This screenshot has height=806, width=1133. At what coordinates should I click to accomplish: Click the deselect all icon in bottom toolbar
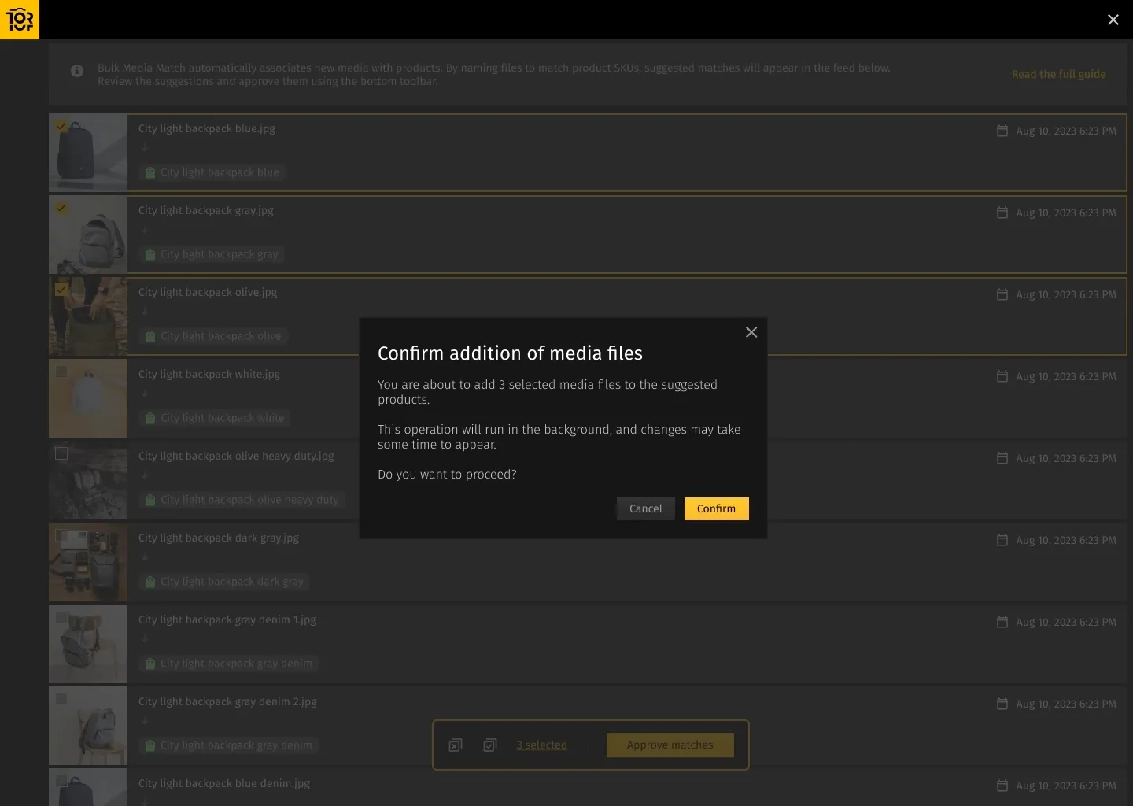pos(455,745)
